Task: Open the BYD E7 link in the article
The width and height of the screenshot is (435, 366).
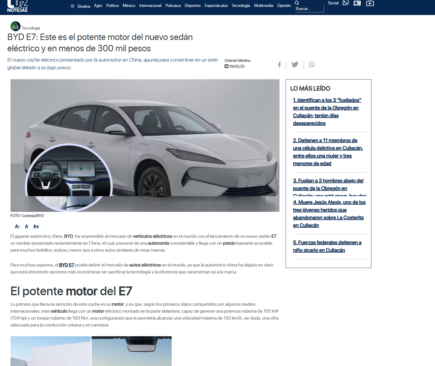Action: (x=67, y=265)
